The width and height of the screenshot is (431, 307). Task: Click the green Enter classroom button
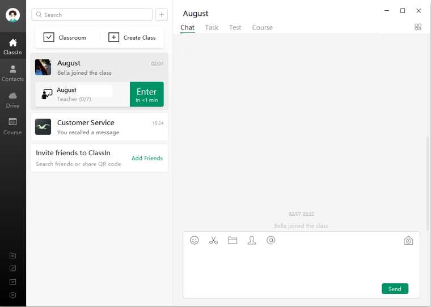pyautogui.click(x=147, y=94)
